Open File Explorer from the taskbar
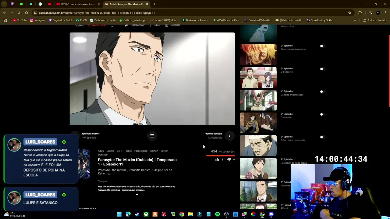This screenshot has width=390, height=219. point(191,214)
